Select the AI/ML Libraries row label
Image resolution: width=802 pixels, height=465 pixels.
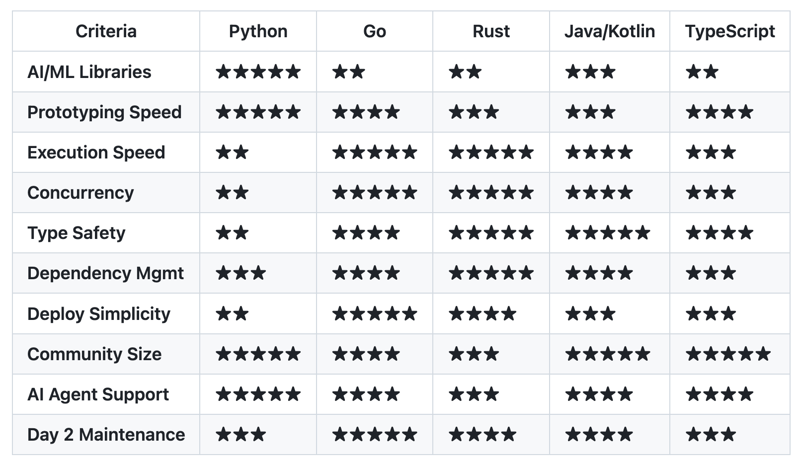(x=89, y=72)
